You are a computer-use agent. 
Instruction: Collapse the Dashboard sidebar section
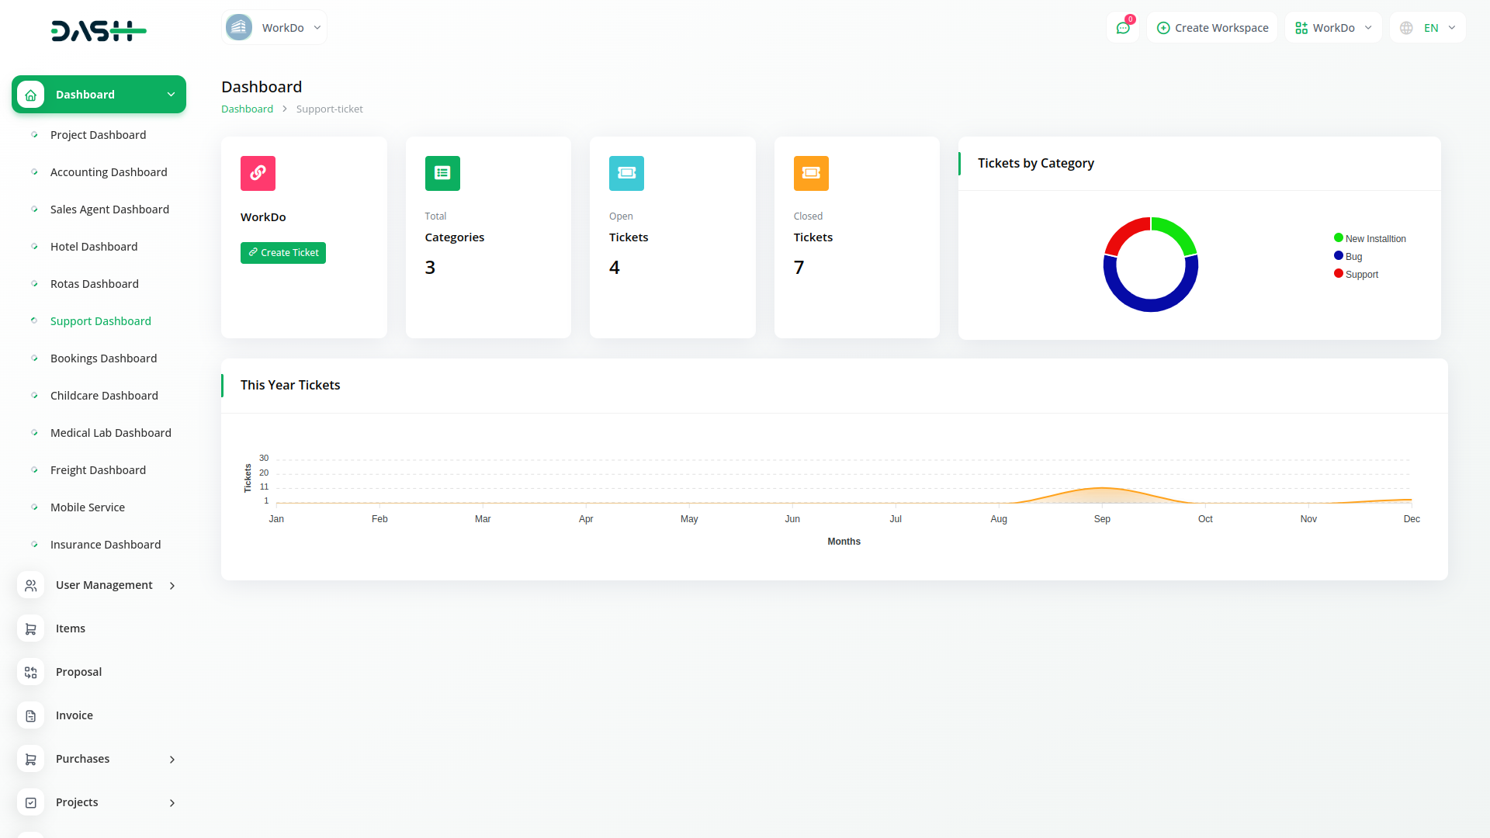coord(171,94)
